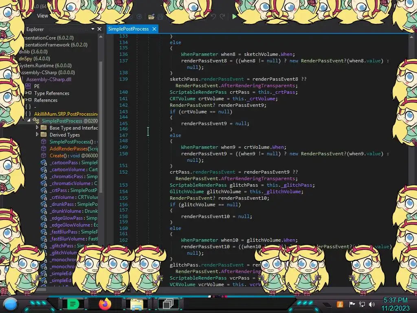
Task: Select dnlib (3.6.0.0) assembly
Action: (x=33, y=52)
